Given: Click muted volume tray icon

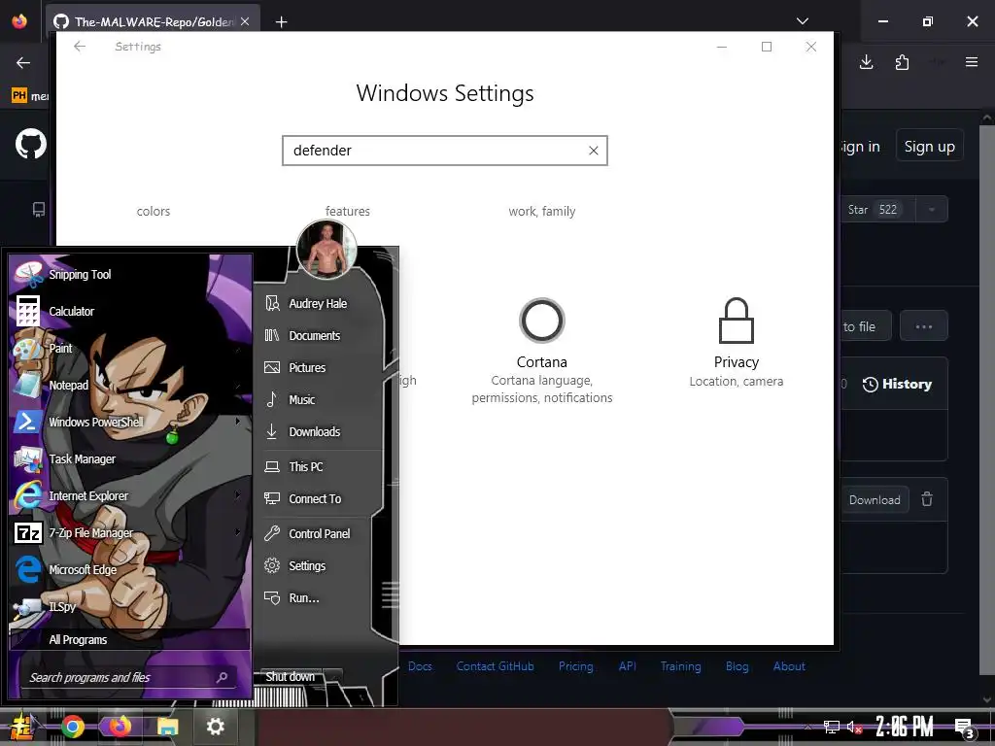Looking at the screenshot, I should coord(854,727).
